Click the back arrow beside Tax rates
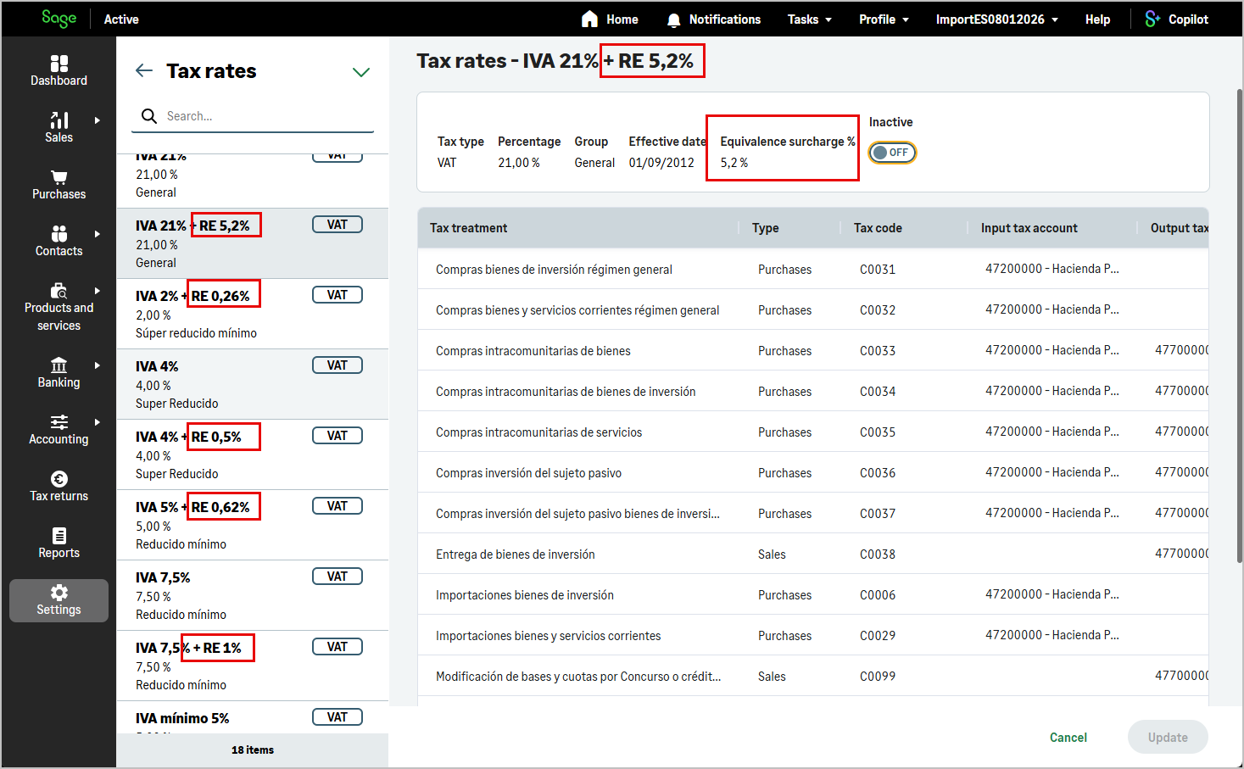The image size is (1244, 769). (x=144, y=71)
